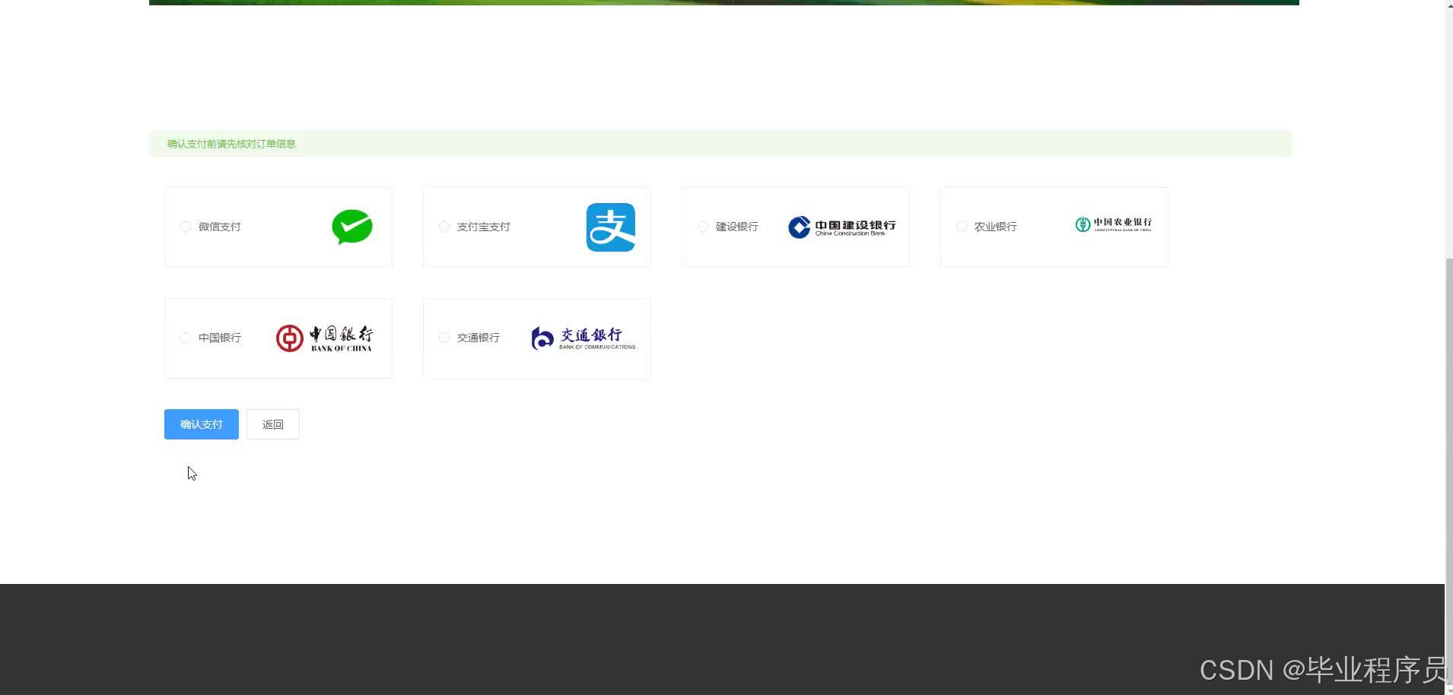The width and height of the screenshot is (1453, 695).
Task: Click the 确认支付前请先核对订单信息 notice text
Action: click(x=231, y=144)
